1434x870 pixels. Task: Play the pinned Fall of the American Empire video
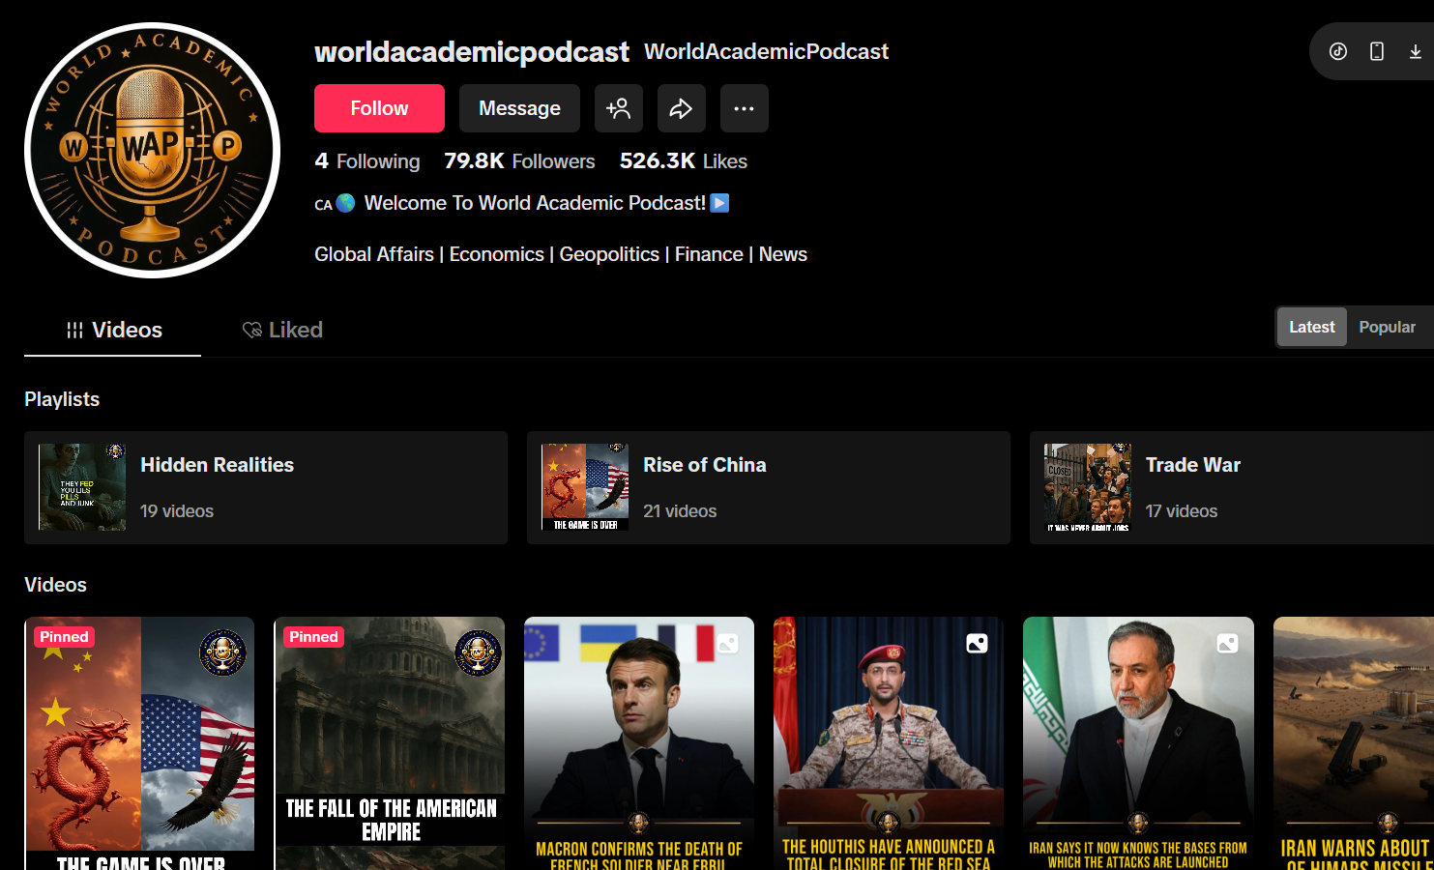[390, 742]
